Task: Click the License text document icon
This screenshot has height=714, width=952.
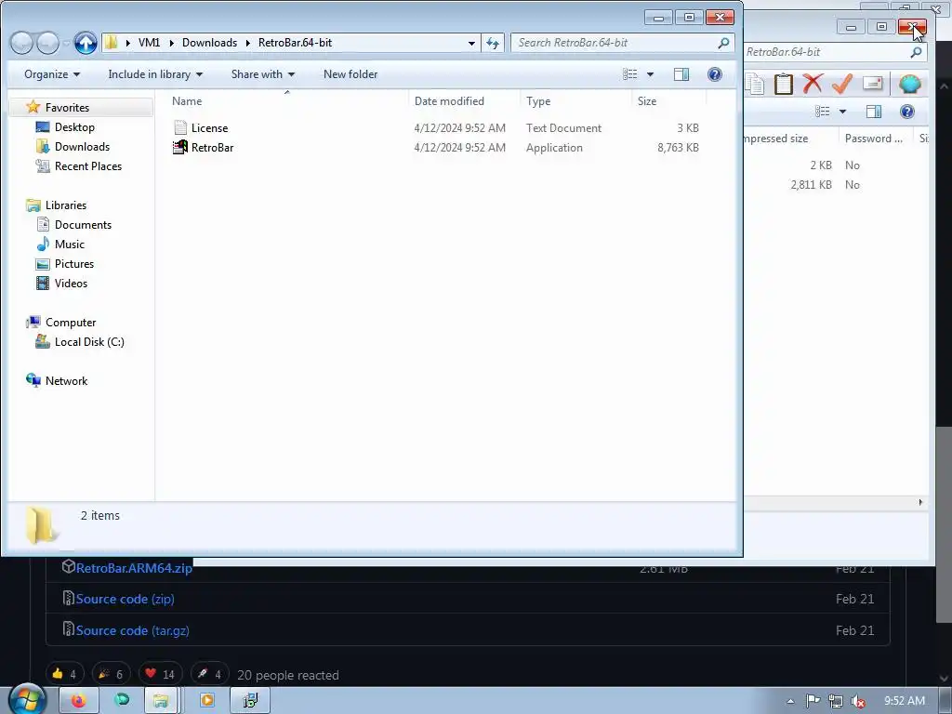Action: pos(180,127)
